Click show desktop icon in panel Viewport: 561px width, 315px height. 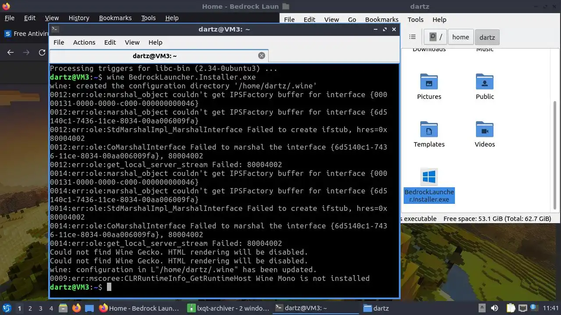click(x=89, y=308)
